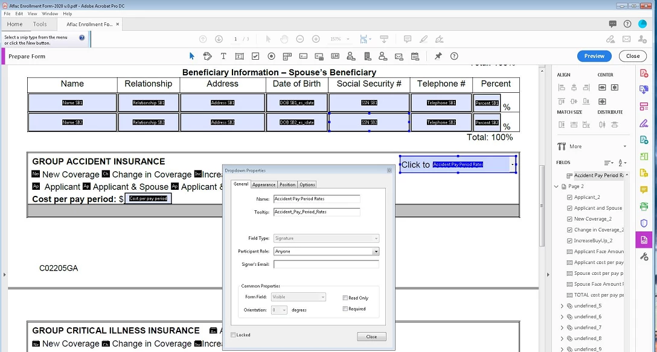The image size is (657, 352).
Task: Select the Add Text tool (T icon)
Action: (x=223, y=56)
